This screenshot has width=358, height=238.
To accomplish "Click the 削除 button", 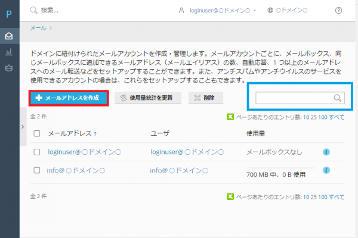I will (x=205, y=98).
